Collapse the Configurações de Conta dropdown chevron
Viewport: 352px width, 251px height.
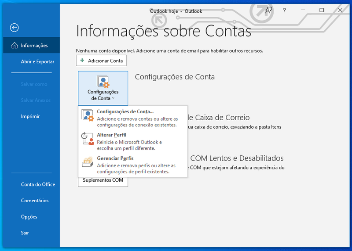[113, 99]
